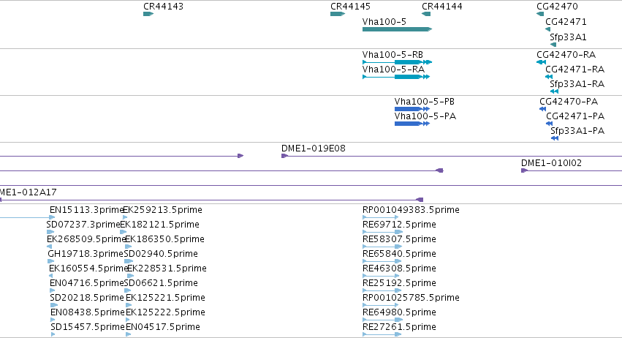Screen dimensions: 622x338
Task: Click the EK125221.5prime EST label
Action: (165, 298)
